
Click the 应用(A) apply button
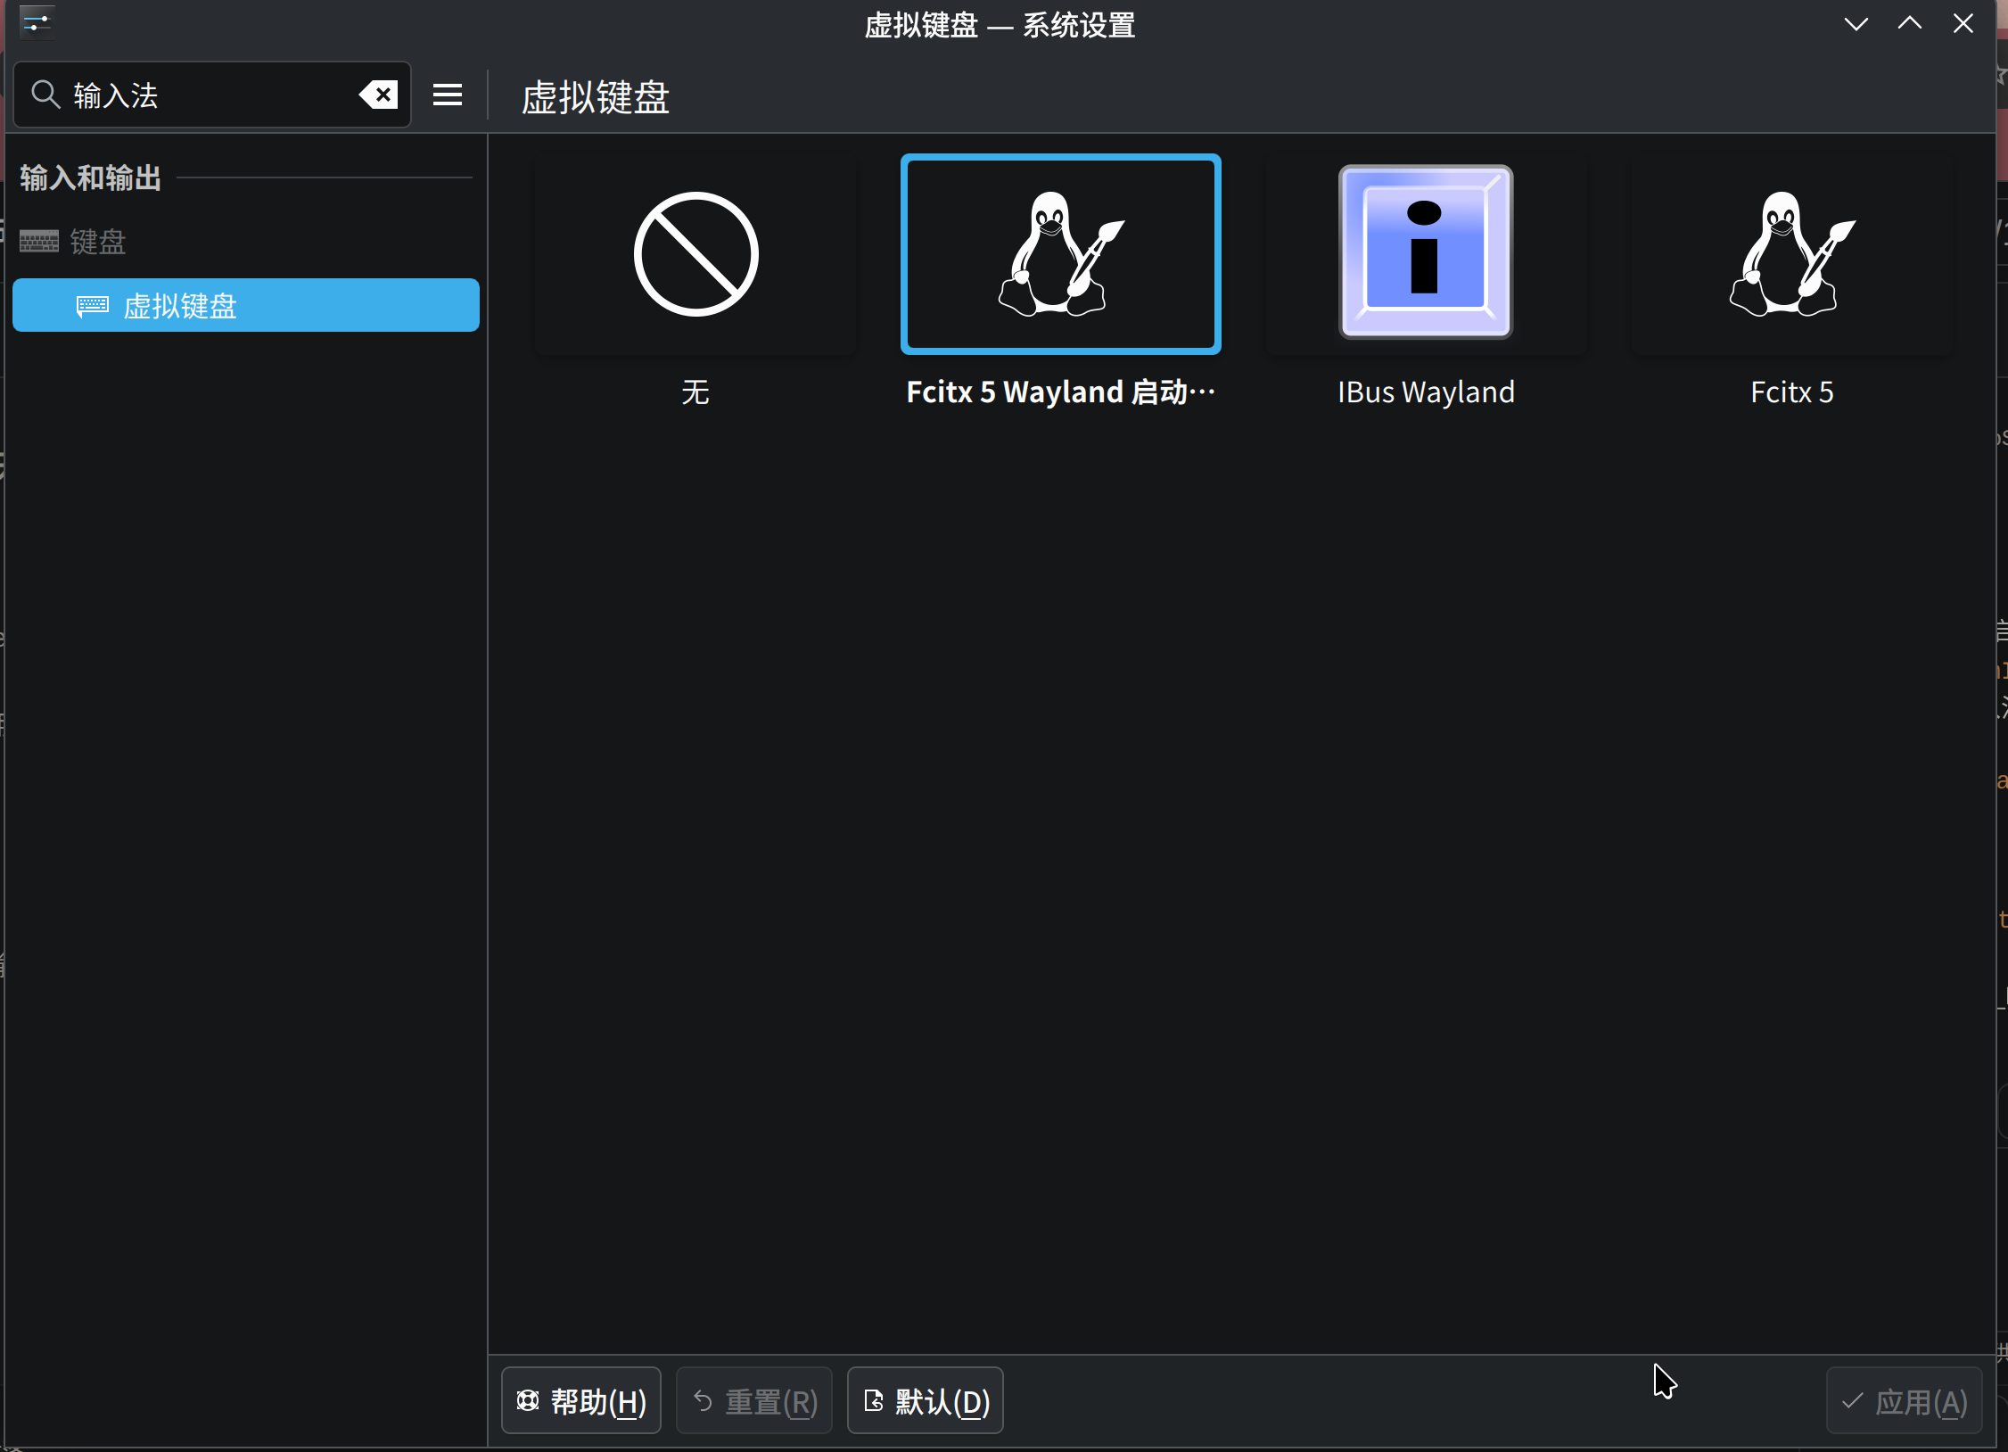coord(1904,1401)
